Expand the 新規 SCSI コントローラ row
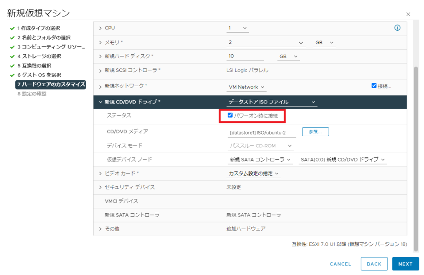This screenshot has width=424, height=275. [x=100, y=70]
